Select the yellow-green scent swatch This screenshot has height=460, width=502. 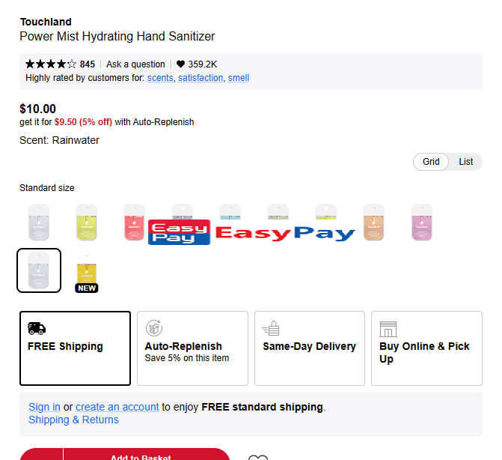click(87, 223)
